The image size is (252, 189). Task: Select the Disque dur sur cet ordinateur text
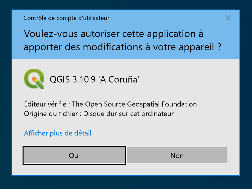point(129,114)
